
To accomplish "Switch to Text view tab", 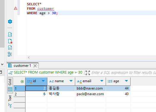I will click(x=10, y=101).
